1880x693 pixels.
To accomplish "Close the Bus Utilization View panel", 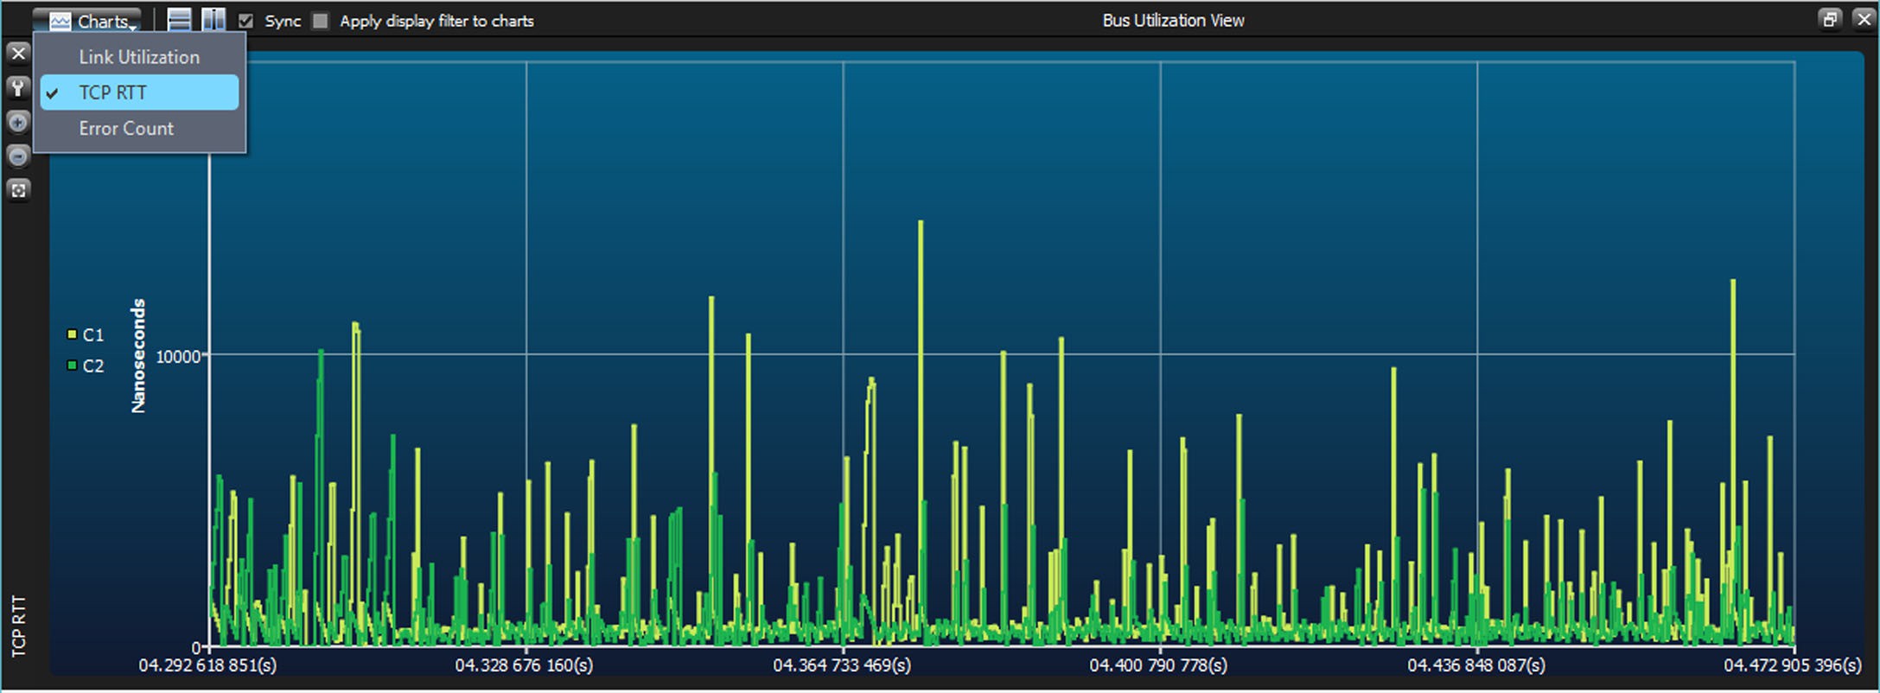I will point(1864,19).
